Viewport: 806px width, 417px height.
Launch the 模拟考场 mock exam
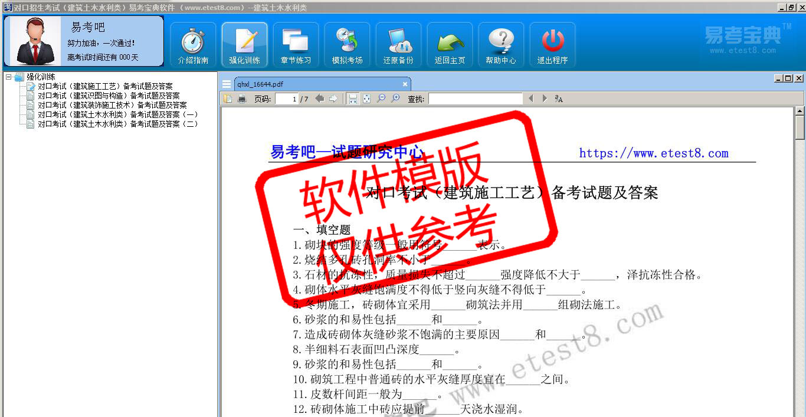347,45
